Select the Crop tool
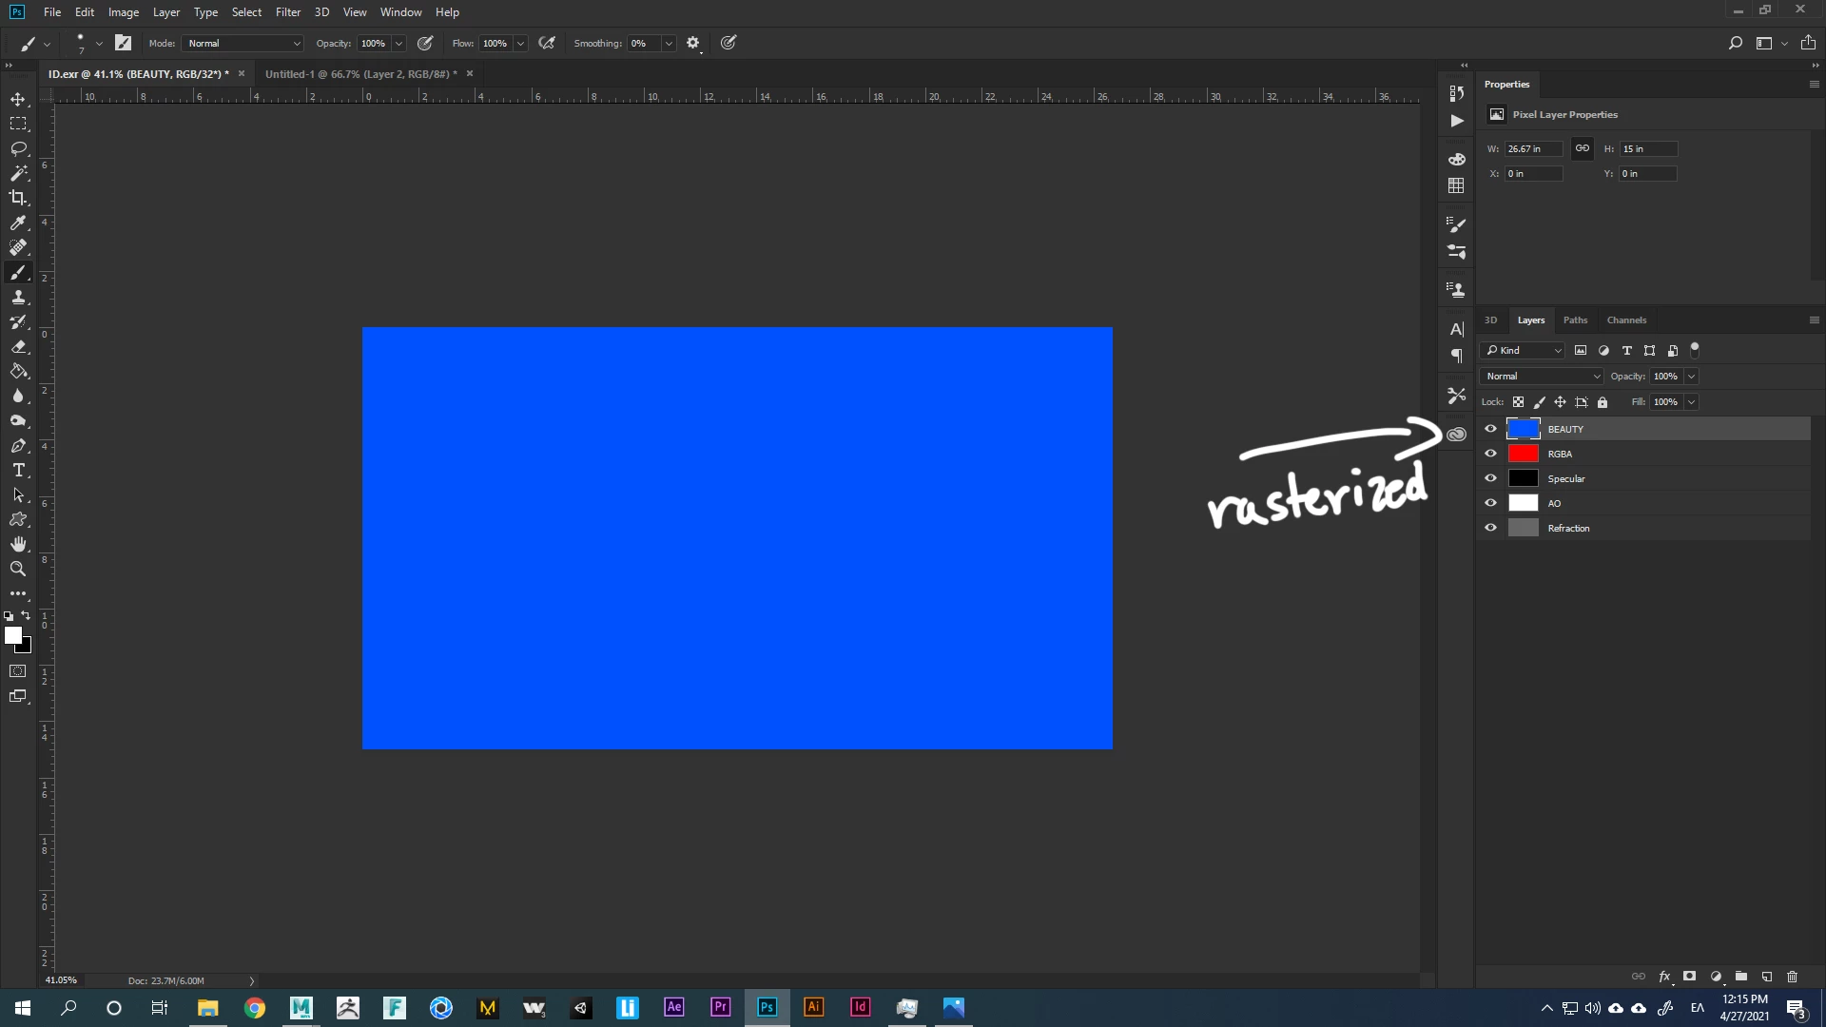1826x1027 pixels. click(18, 198)
